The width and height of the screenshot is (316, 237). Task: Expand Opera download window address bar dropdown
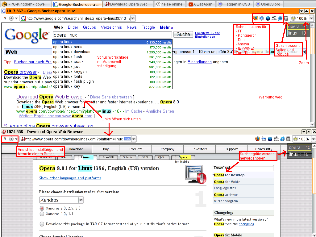click(x=134, y=139)
